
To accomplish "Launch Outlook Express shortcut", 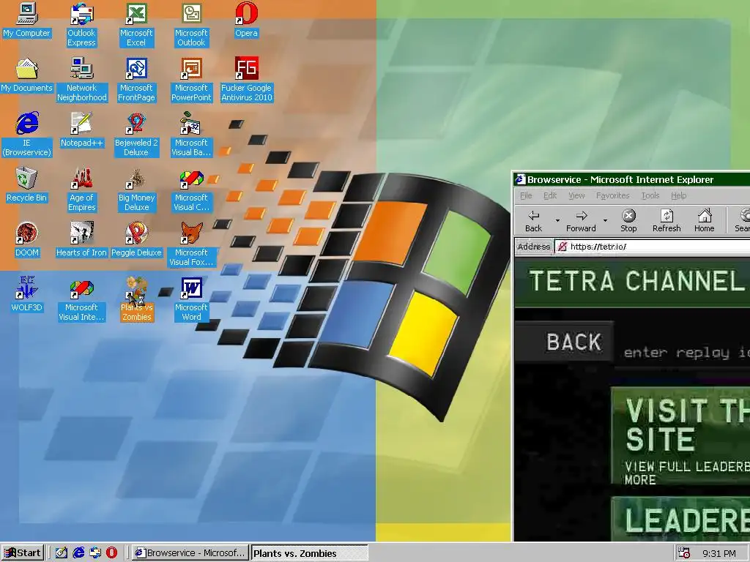I will click(x=81, y=24).
